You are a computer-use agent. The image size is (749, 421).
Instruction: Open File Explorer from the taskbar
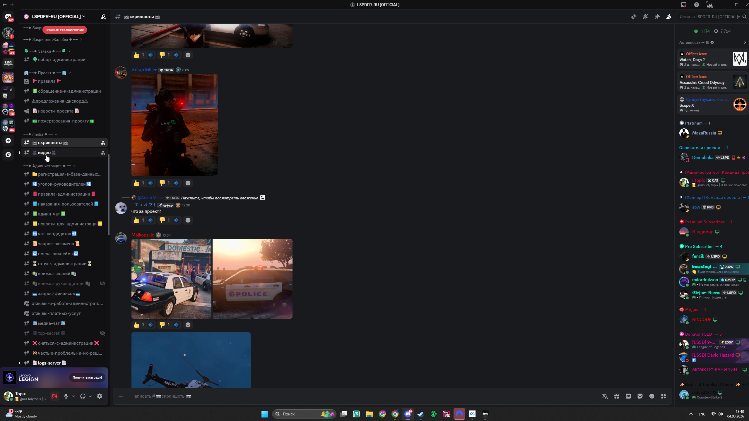[369, 414]
